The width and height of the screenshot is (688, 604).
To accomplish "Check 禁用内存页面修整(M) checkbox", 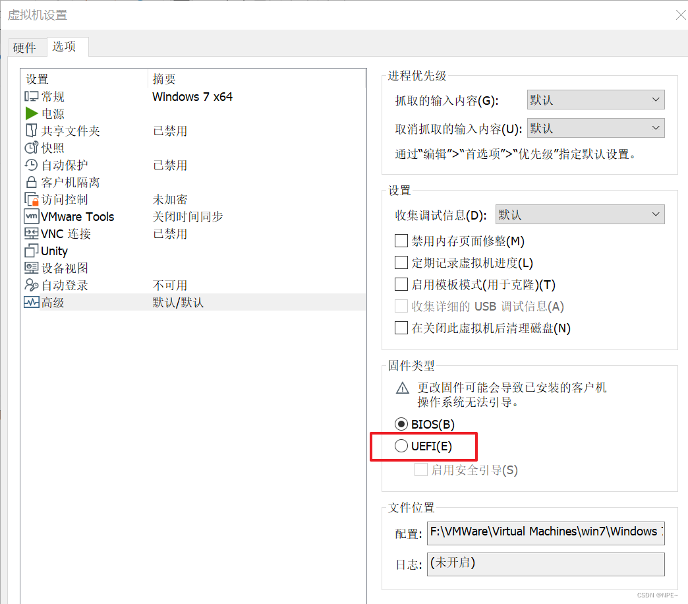I will [x=401, y=241].
